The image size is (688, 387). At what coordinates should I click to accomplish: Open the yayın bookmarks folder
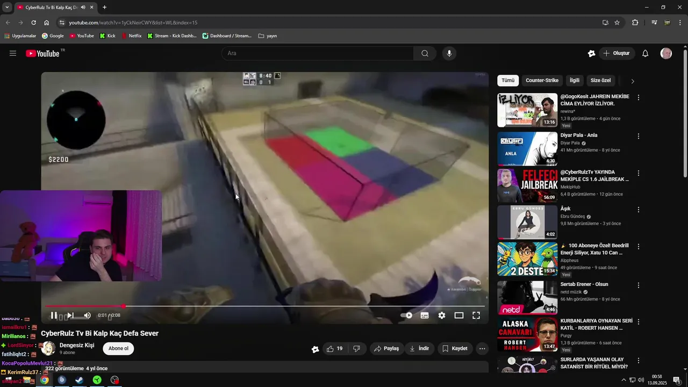point(268,36)
